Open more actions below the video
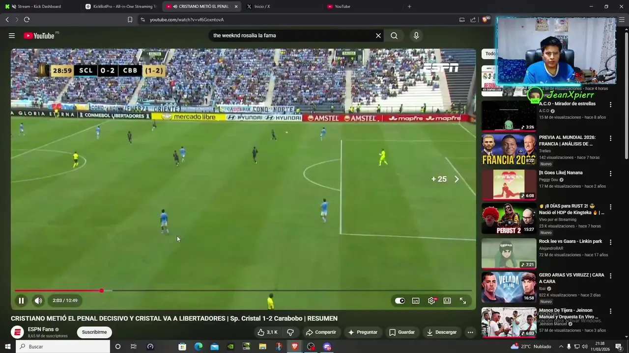The height and width of the screenshot is (353, 629). (470, 332)
